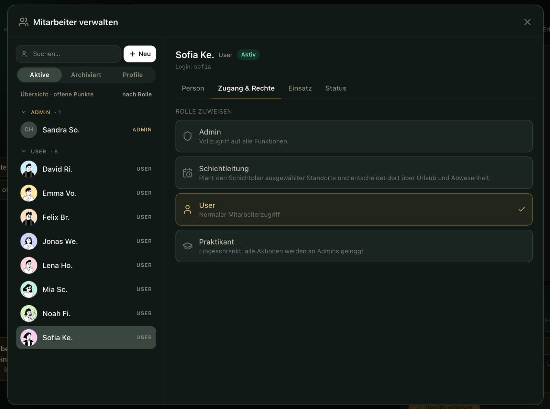This screenshot has height=409, width=550.
Task: Select David Ri. in the list
Action: (x=86, y=169)
